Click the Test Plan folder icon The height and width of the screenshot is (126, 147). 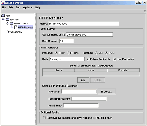click(x=7, y=19)
